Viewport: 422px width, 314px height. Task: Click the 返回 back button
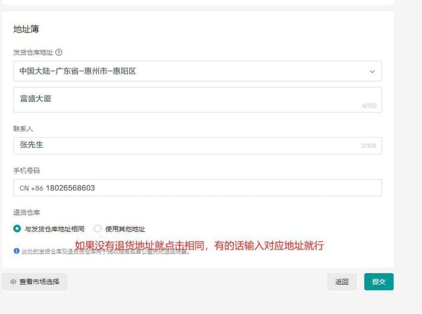(342, 282)
